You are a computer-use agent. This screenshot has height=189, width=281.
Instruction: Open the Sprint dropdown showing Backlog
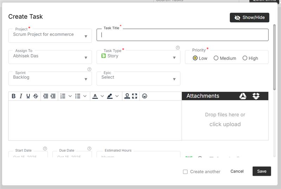50,78
